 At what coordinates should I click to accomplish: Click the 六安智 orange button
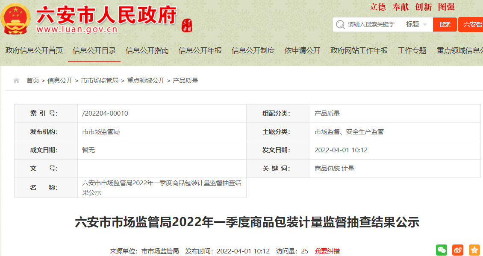(471, 25)
